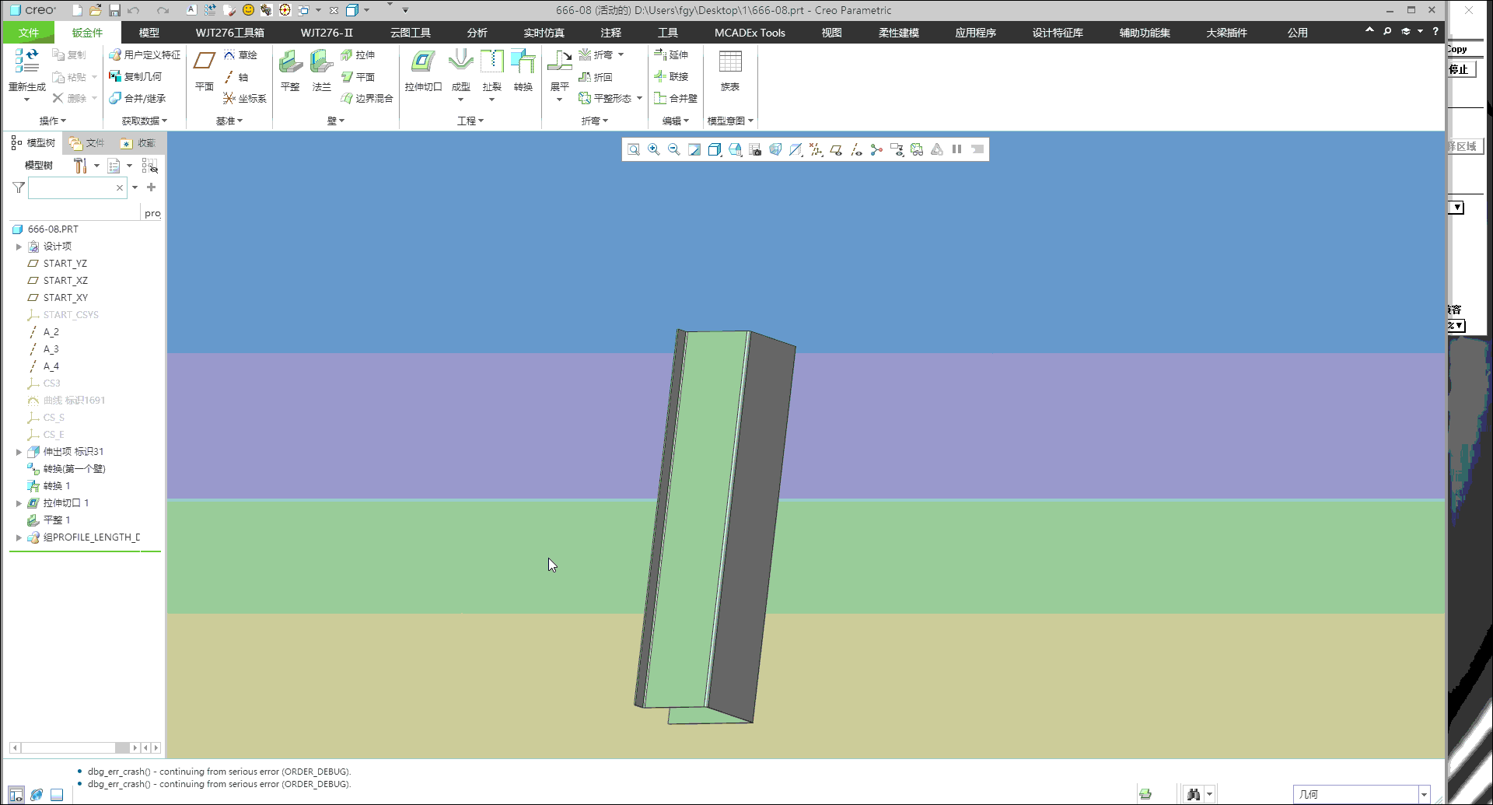
Task: Click the 用户定义特征 button
Action: pyautogui.click(x=145, y=55)
